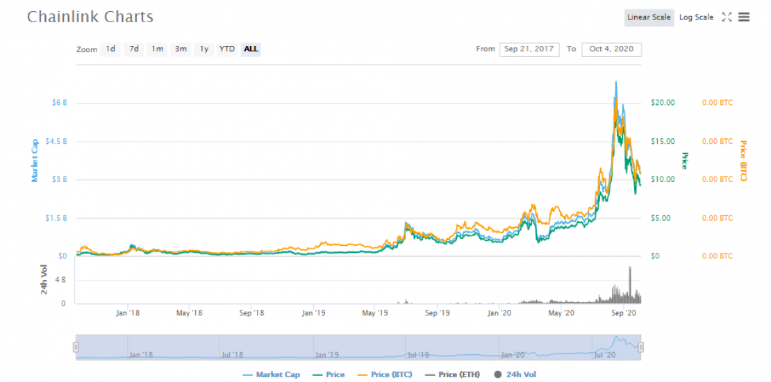Toggle the Market Cap series in legend
771x382 pixels.
click(277, 375)
